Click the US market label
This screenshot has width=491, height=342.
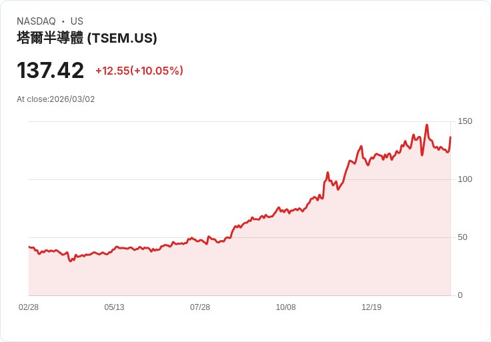[77, 21]
